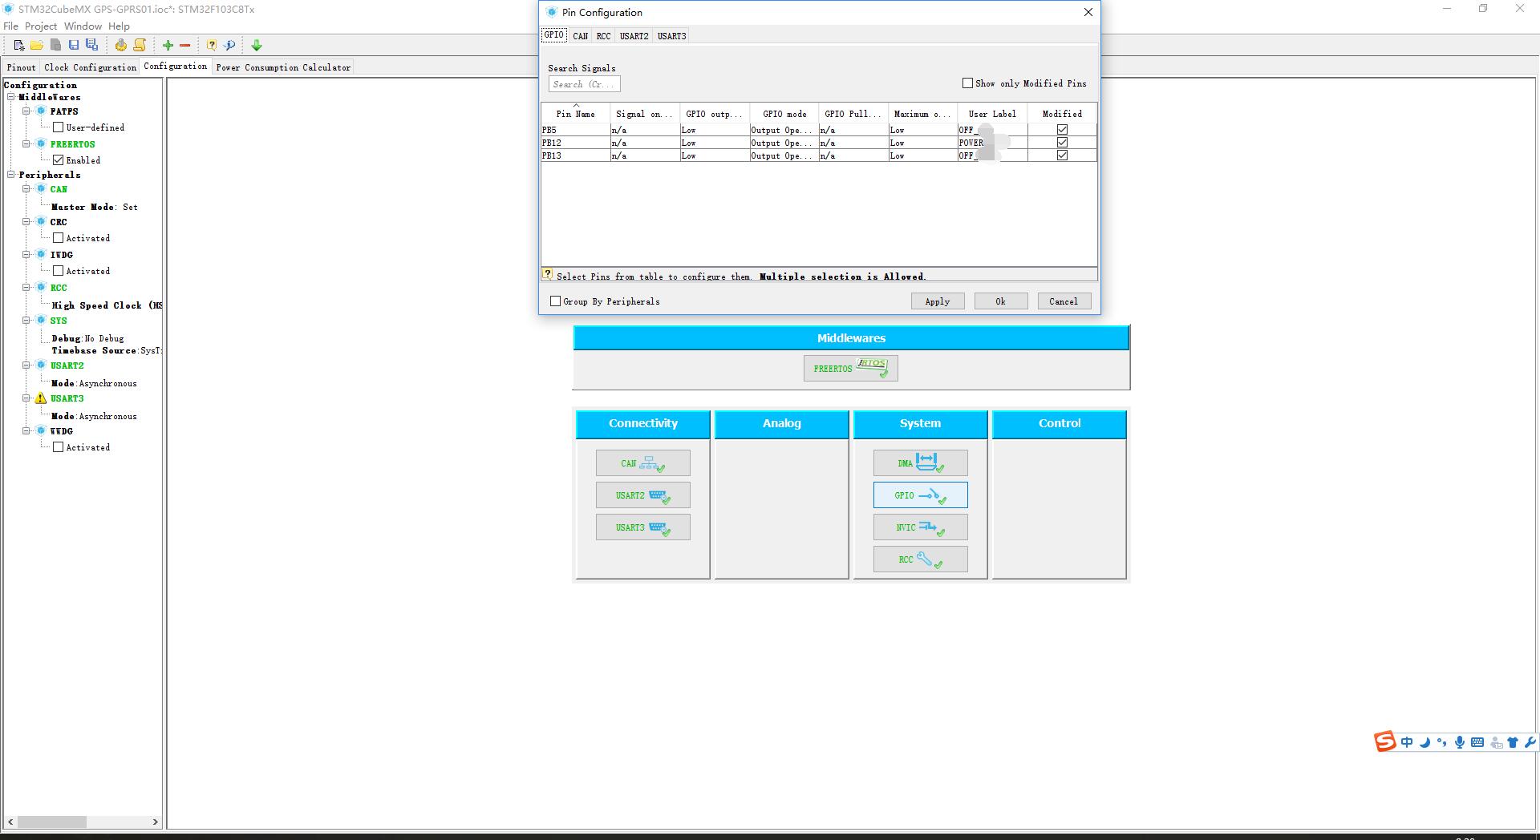
Task: Click Ok in the Pin Configuration dialog
Action: click(1000, 301)
